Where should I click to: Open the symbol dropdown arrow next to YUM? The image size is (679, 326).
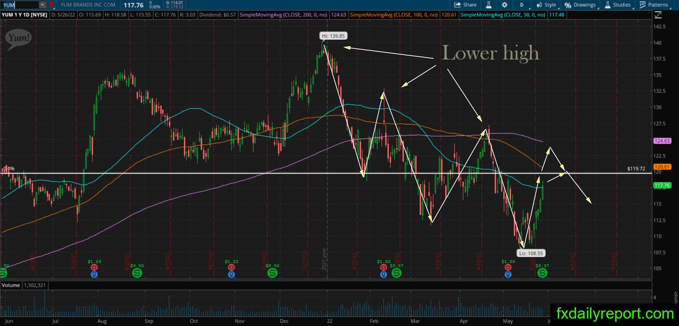pos(43,5)
